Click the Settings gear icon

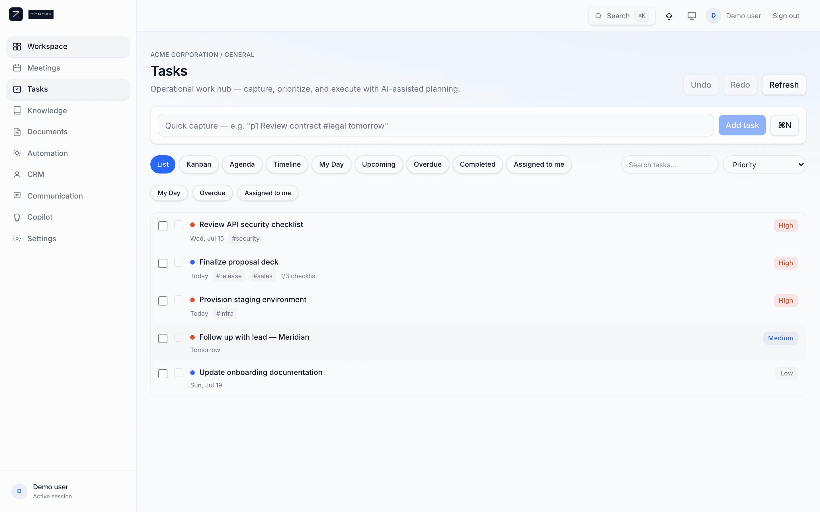tap(17, 238)
